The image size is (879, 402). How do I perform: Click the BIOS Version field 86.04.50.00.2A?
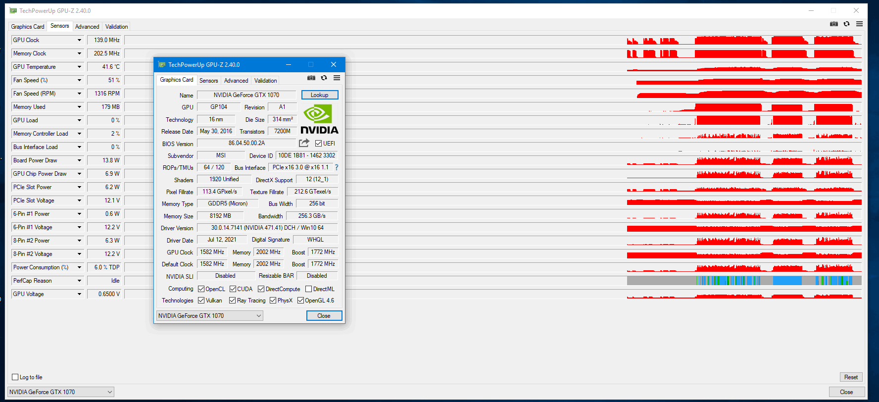pos(246,143)
